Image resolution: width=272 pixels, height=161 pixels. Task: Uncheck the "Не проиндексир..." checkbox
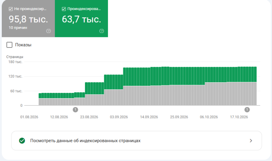tap(11, 9)
